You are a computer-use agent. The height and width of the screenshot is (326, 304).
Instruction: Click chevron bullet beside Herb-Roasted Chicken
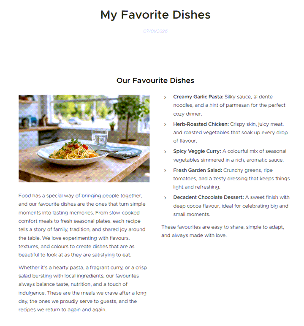pyautogui.click(x=165, y=125)
